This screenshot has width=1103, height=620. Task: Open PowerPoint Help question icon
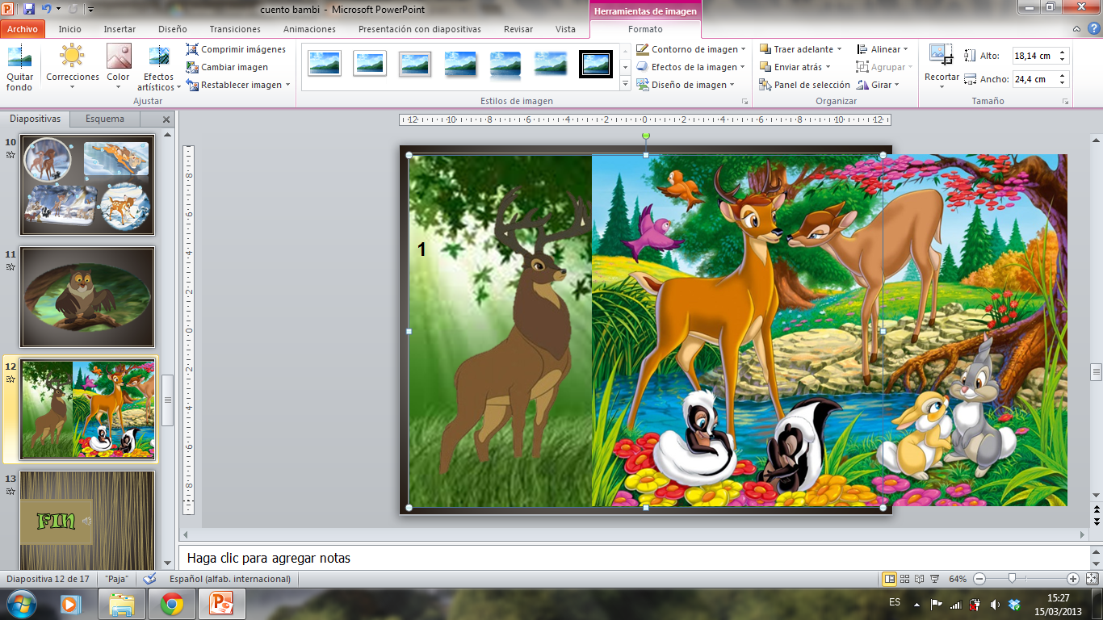pyautogui.click(x=1094, y=29)
